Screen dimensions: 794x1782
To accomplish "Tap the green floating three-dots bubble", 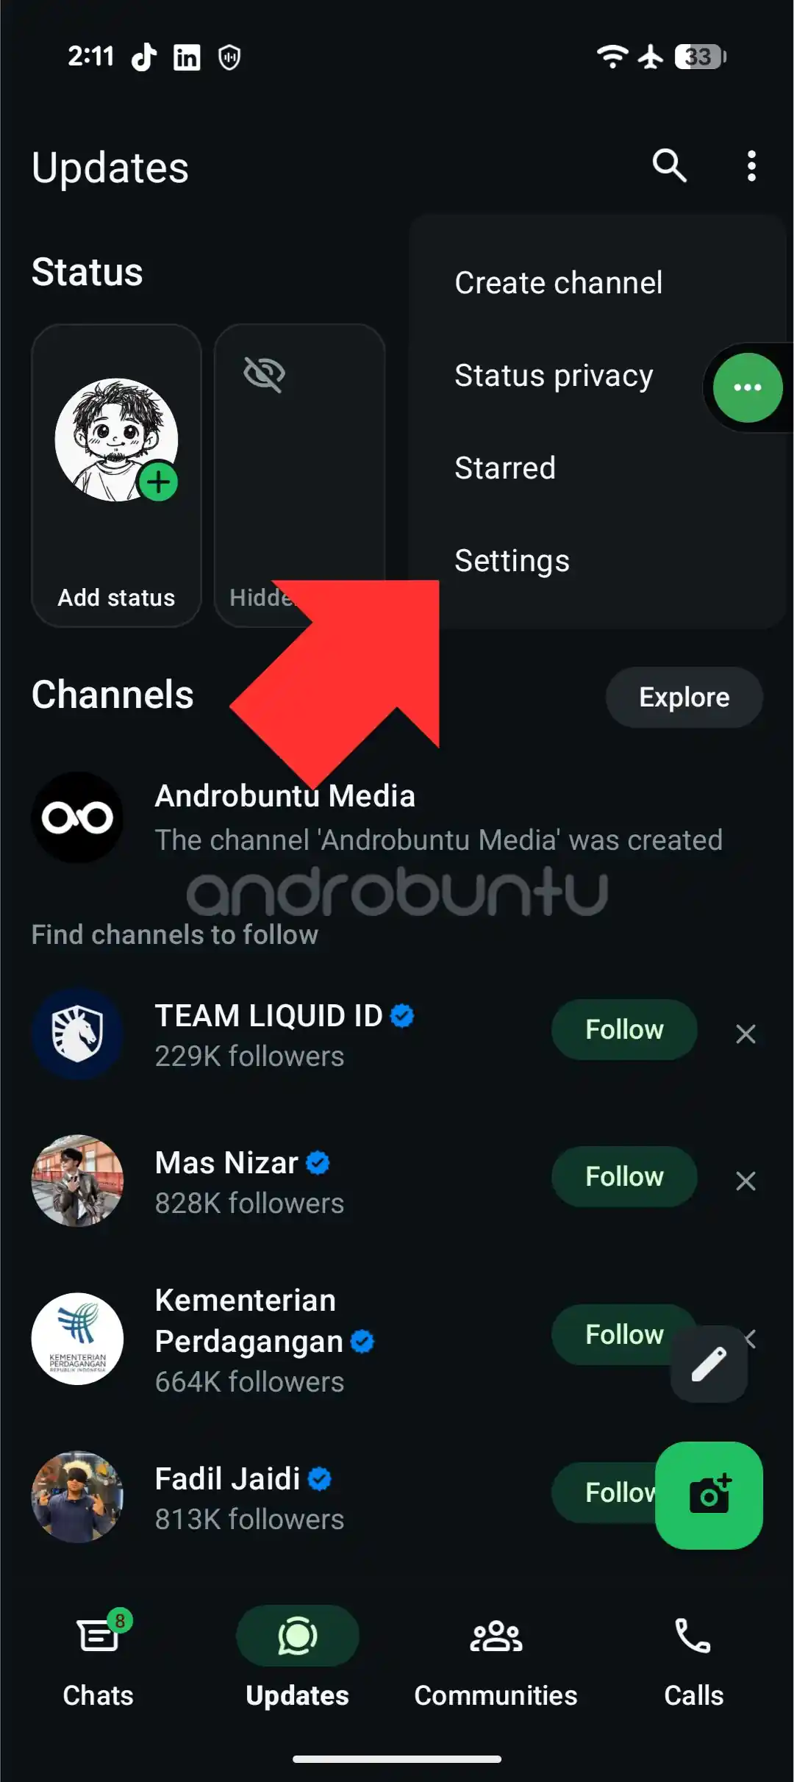I will [747, 387].
